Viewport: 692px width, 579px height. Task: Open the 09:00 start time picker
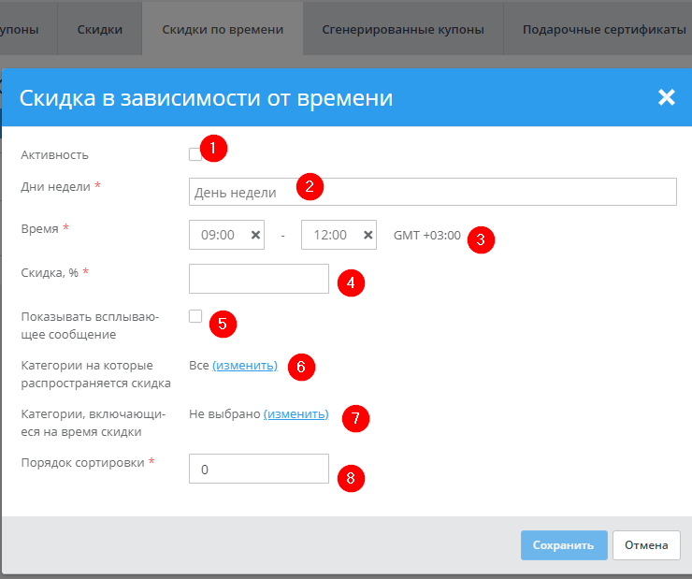click(x=219, y=236)
